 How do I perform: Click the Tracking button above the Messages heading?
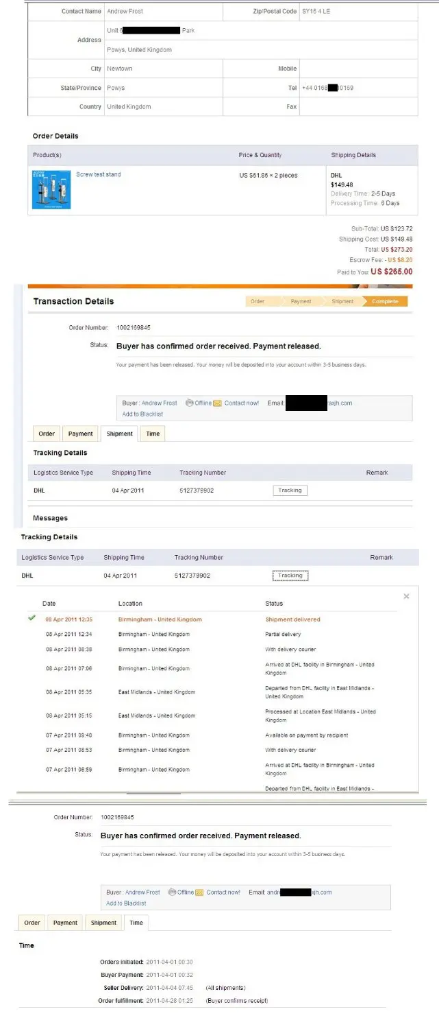290,490
